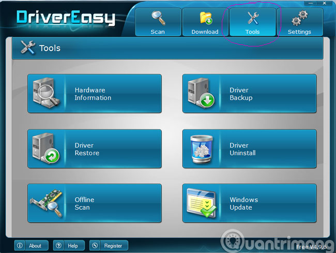Open Hardware Information text label
The height and width of the screenshot is (253, 336).
coord(93,94)
